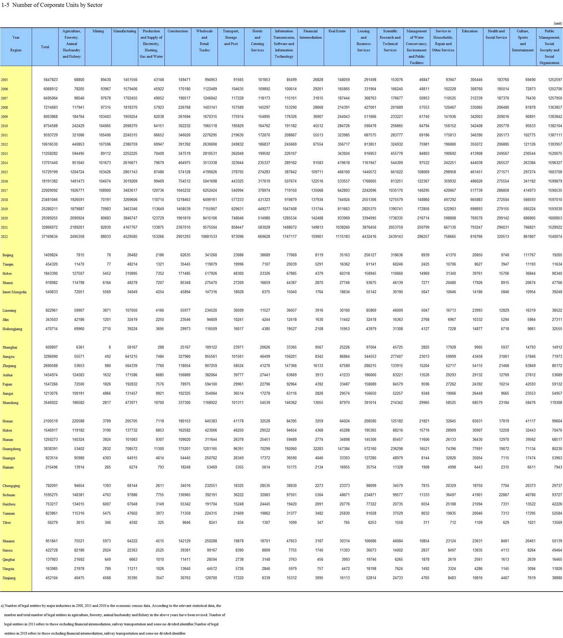Click the Jiangsu row label

click(8, 356)
